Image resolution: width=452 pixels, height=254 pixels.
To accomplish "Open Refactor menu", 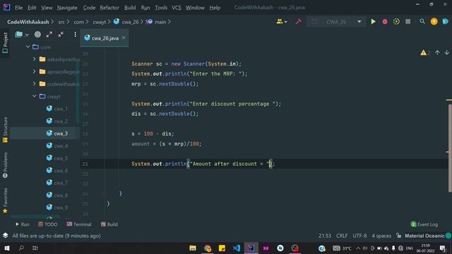I will click(x=109, y=8).
